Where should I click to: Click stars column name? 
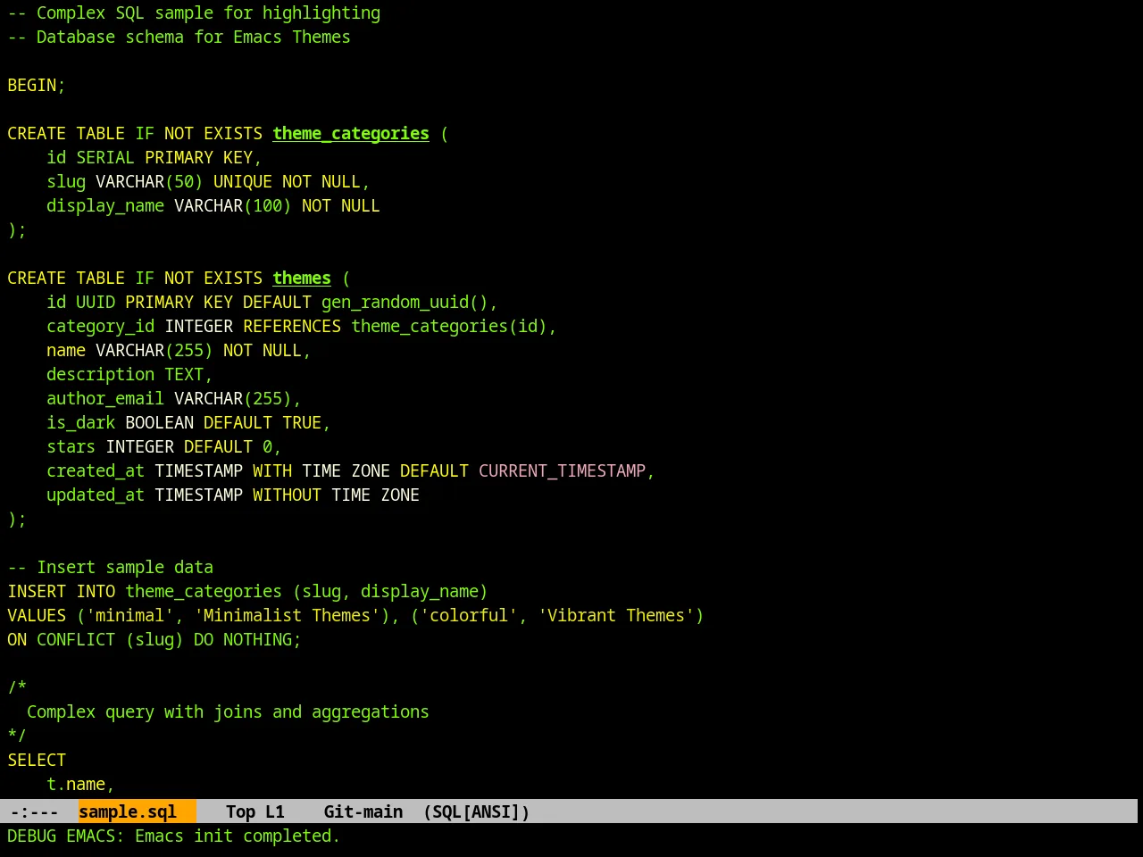coord(71,446)
